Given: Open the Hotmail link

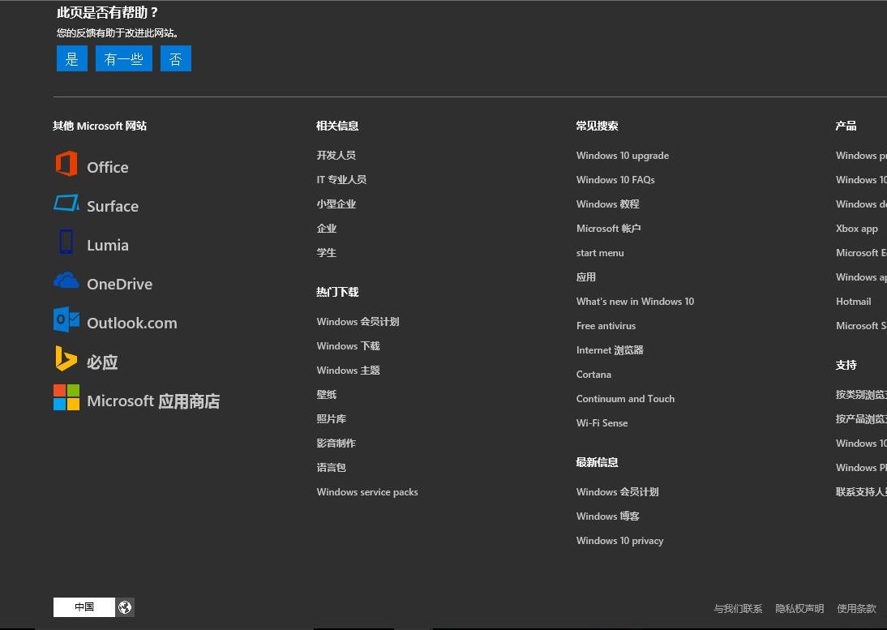Looking at the screenshot, I should pos(853,301).
